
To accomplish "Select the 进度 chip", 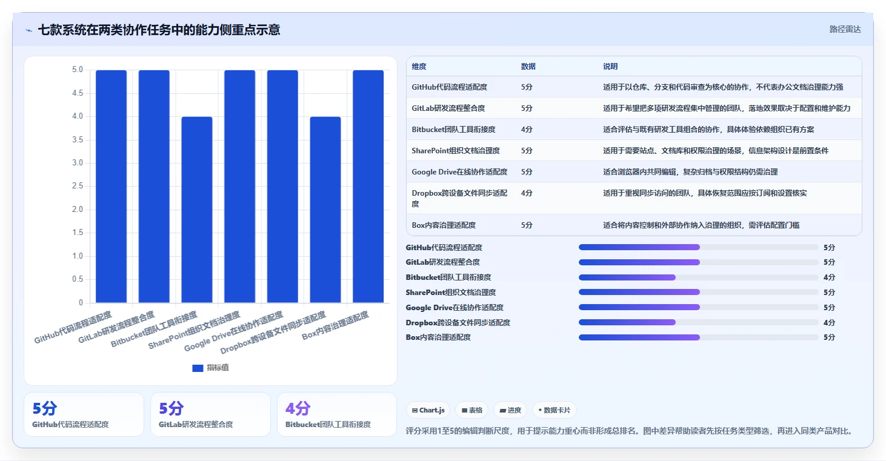I will point(510,410).
